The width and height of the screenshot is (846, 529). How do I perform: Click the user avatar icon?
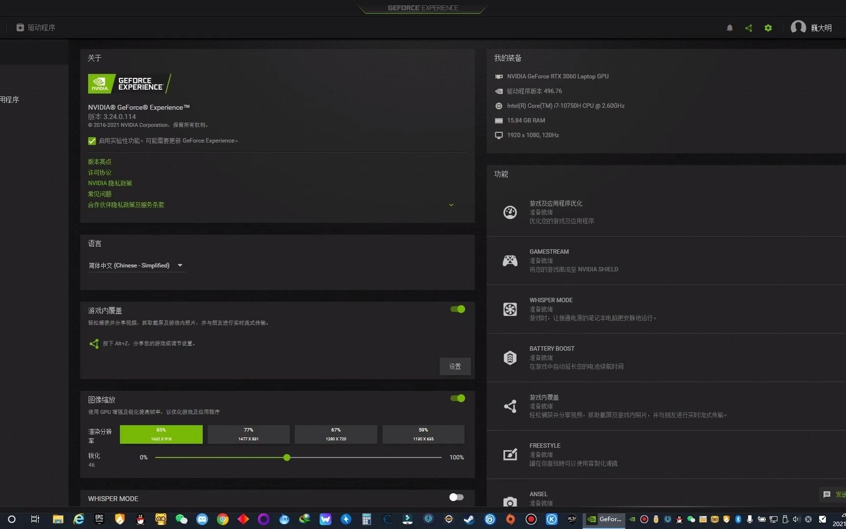[799, 27]
